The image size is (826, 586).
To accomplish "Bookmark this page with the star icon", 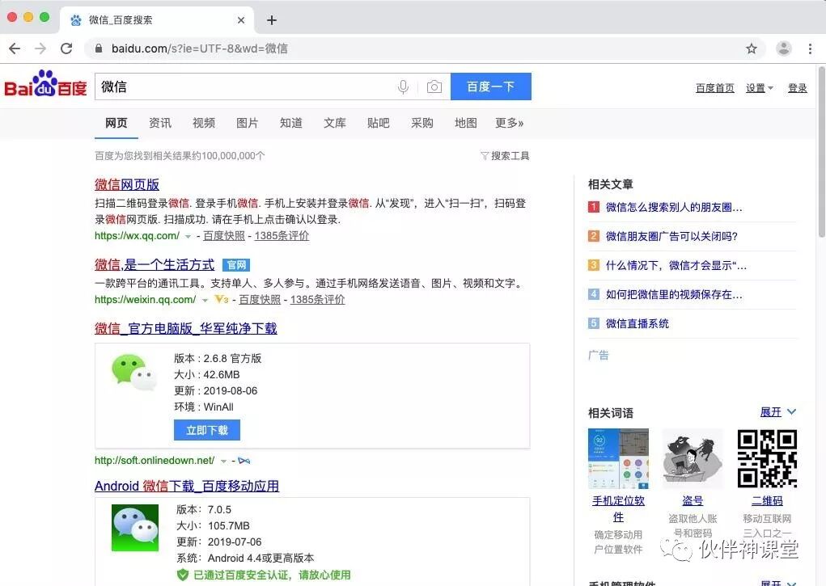I will (x=752, y=48).
